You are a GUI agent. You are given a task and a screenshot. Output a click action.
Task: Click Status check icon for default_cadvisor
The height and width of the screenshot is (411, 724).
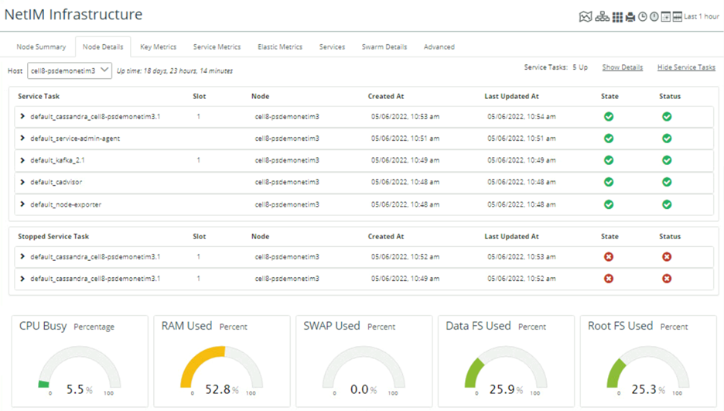point(666,182)
